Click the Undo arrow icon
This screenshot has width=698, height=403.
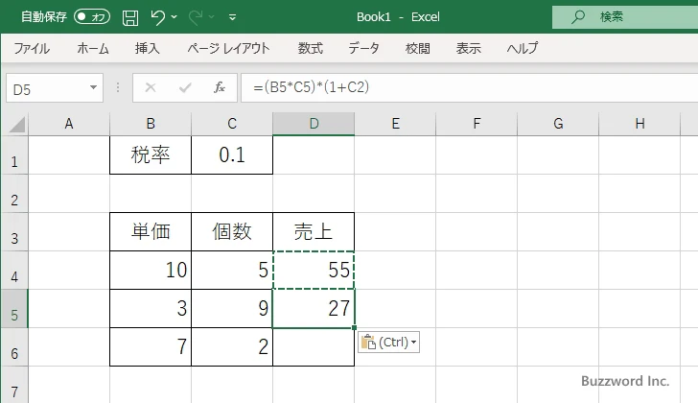pyautogui.click(x=157, y=17)
